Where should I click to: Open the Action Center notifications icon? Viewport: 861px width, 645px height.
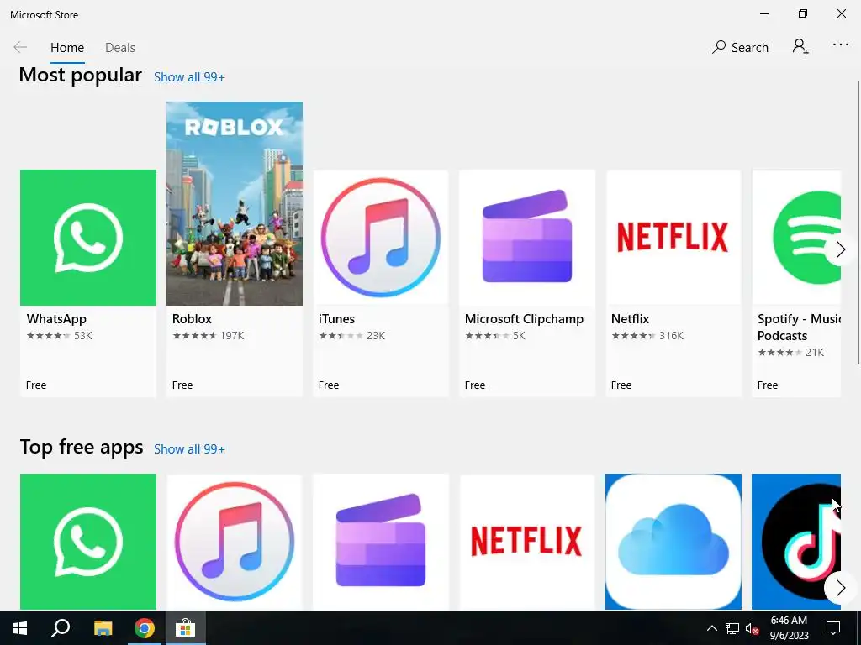(833, 628)
